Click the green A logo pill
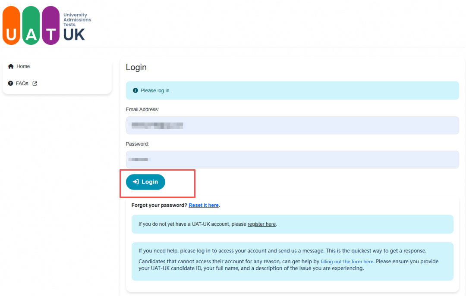Screen dimensions: 466x296 tap(31, 25)
